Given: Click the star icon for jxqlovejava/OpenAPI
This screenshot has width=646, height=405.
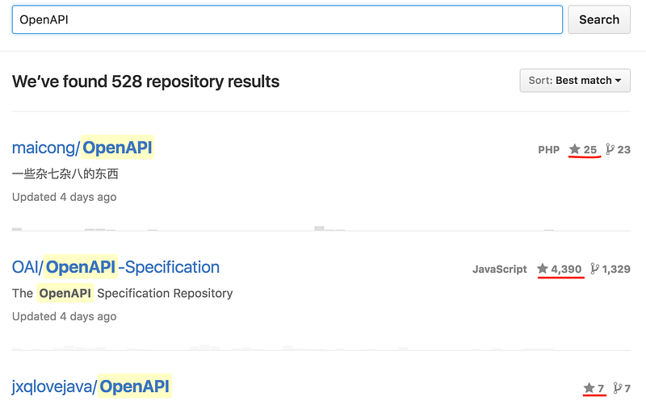Looking at the screenshot, I should pyautogui.click(x=589, y=388).
